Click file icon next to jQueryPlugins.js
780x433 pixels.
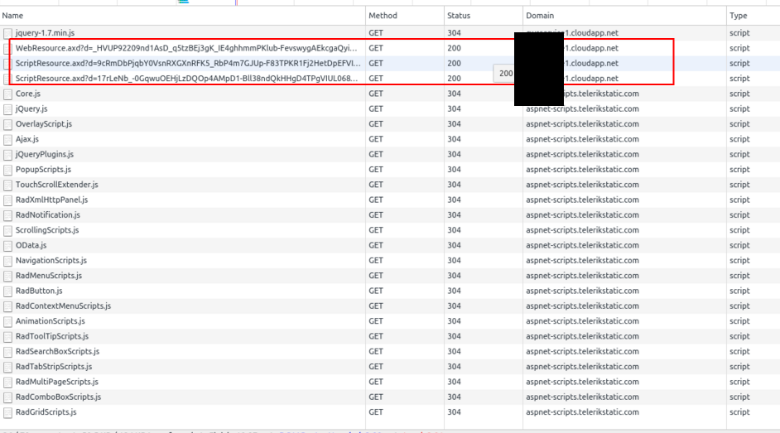7,155
